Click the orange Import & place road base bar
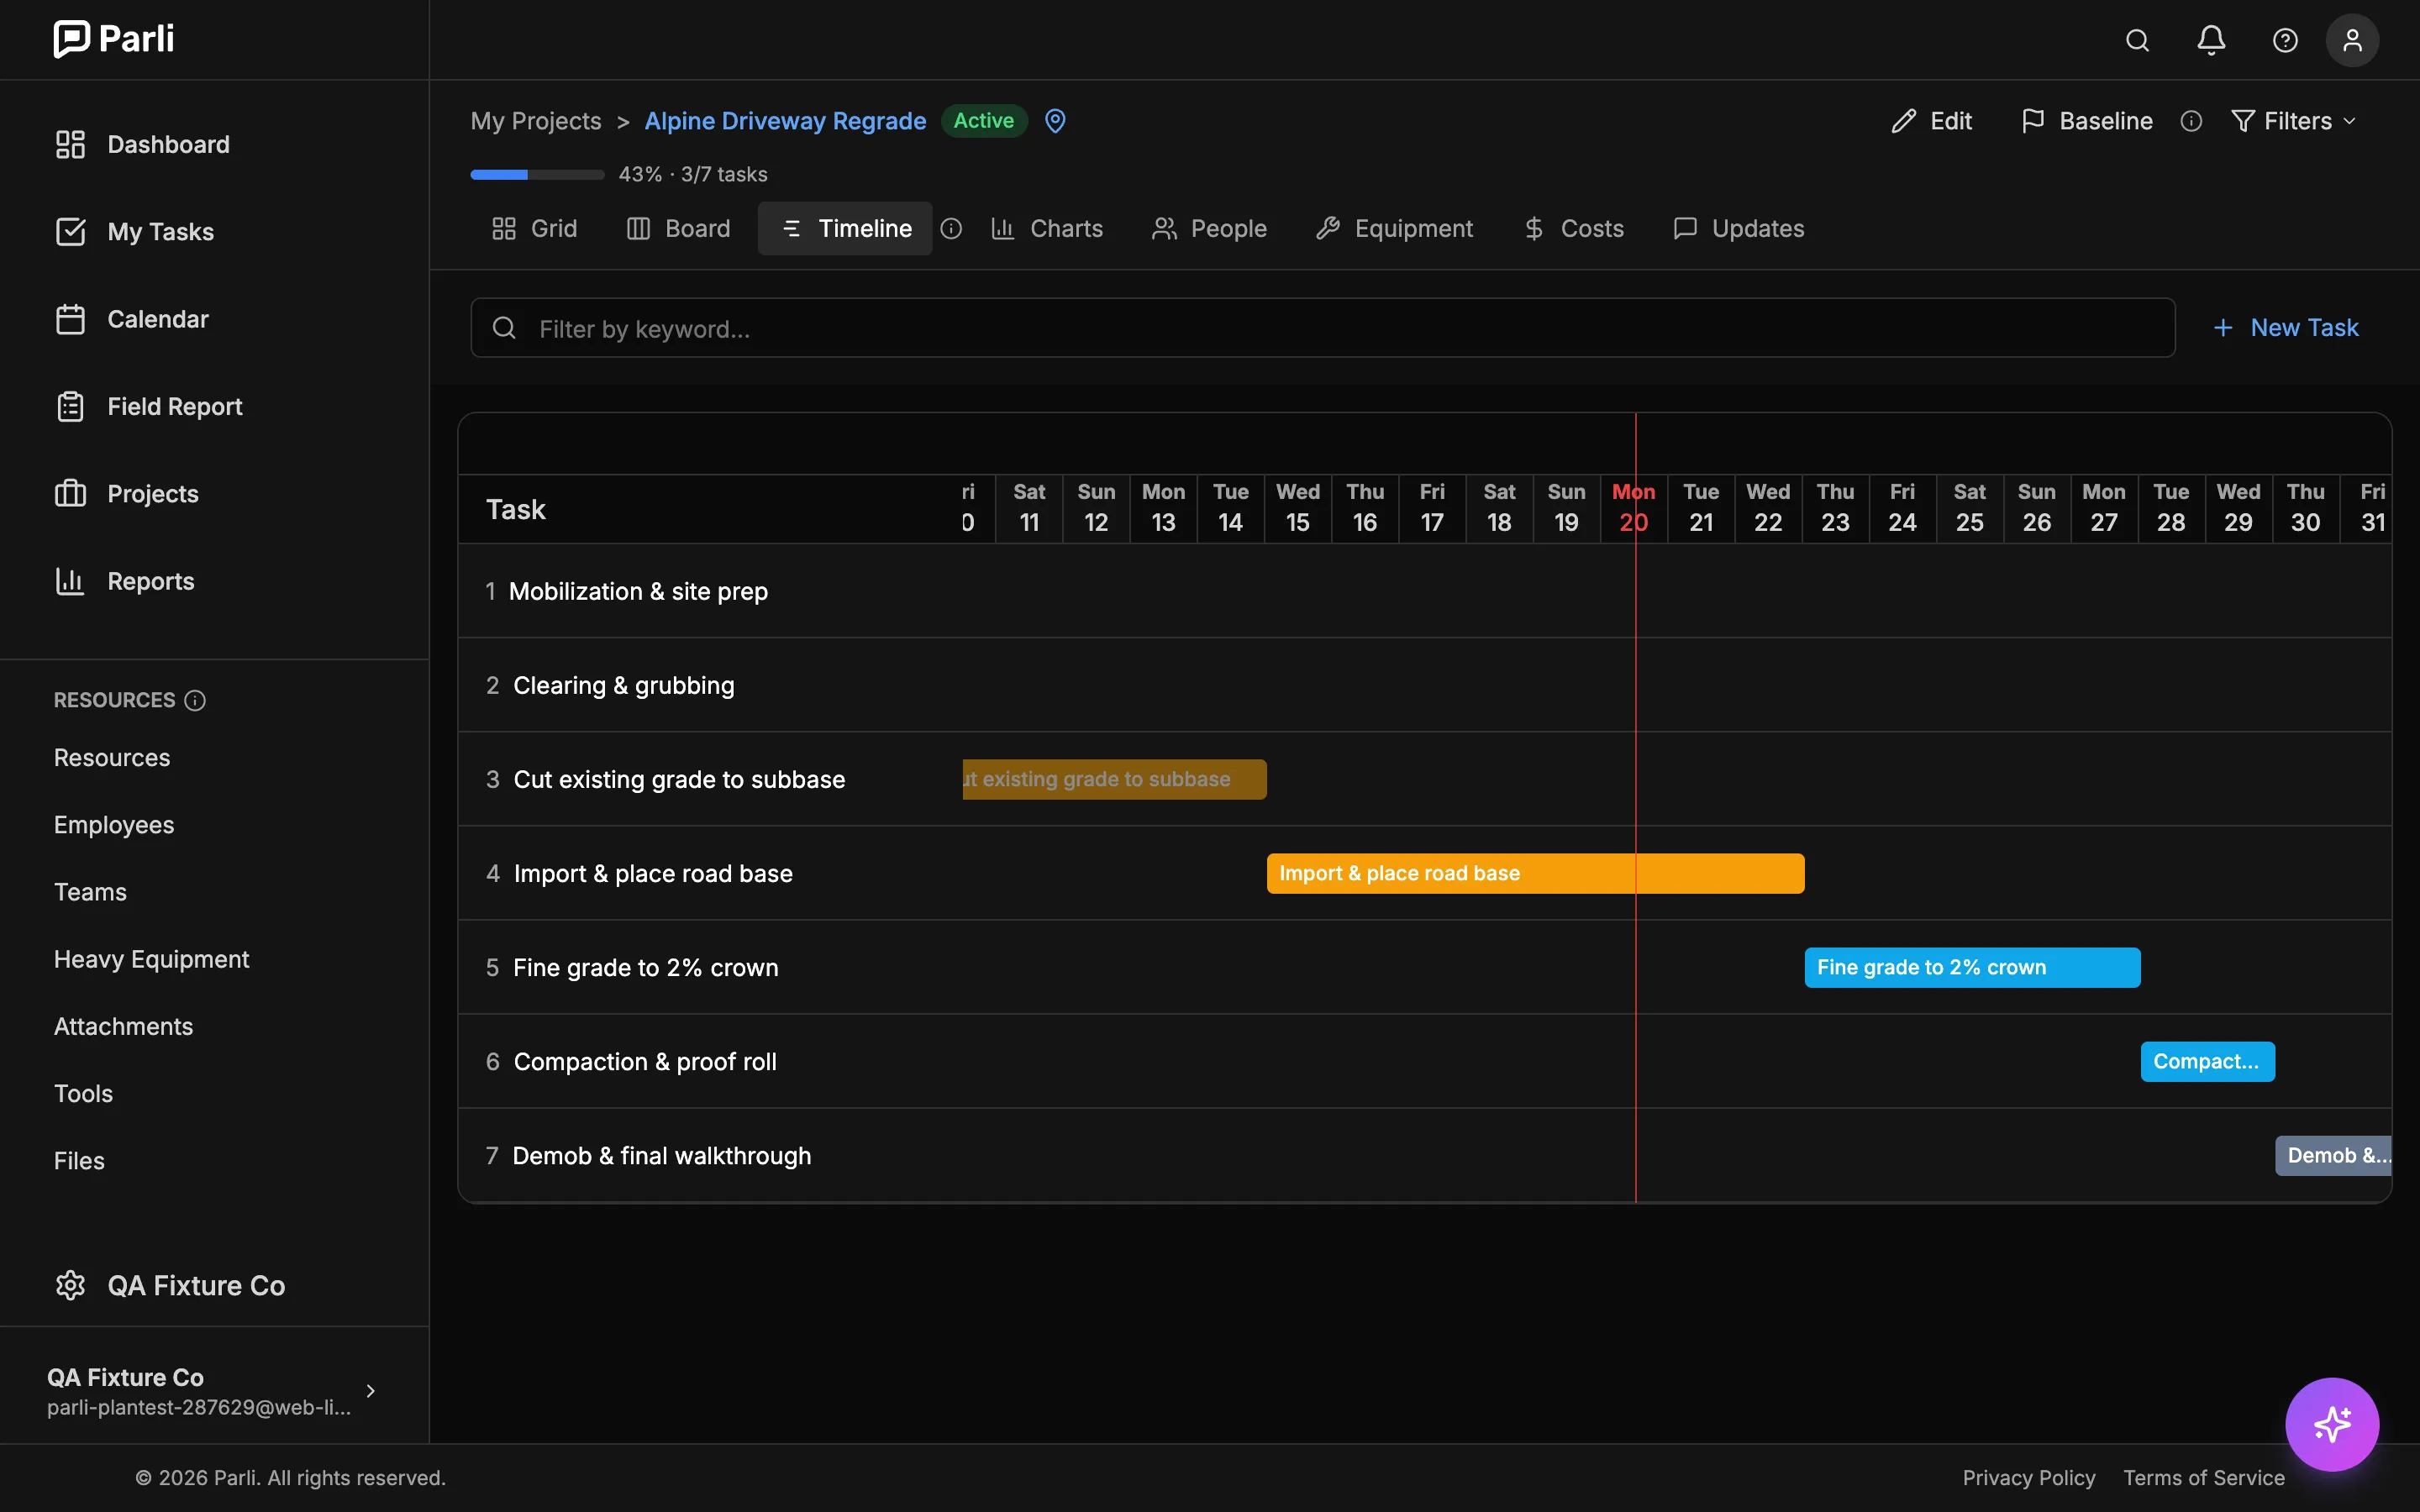The width and height of the screenshot is (2420, 1512). pos(1535,873)
